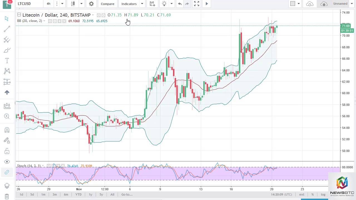Click the undo arrow
356x200 pixels.
click(180, 4)
